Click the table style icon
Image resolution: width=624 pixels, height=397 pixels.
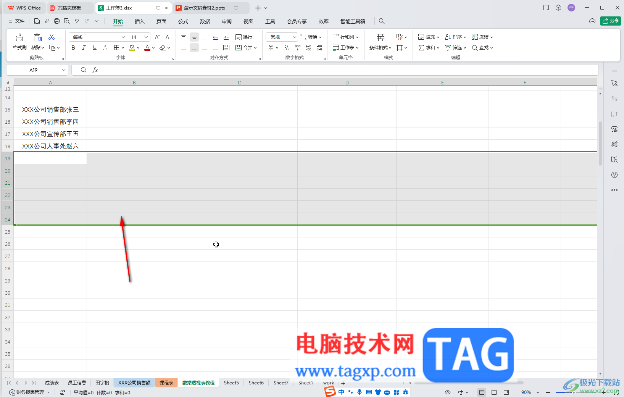point(400,37)
